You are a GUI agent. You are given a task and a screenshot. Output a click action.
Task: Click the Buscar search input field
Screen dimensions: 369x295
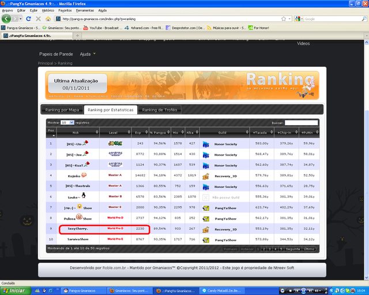[x=301, y=123]
